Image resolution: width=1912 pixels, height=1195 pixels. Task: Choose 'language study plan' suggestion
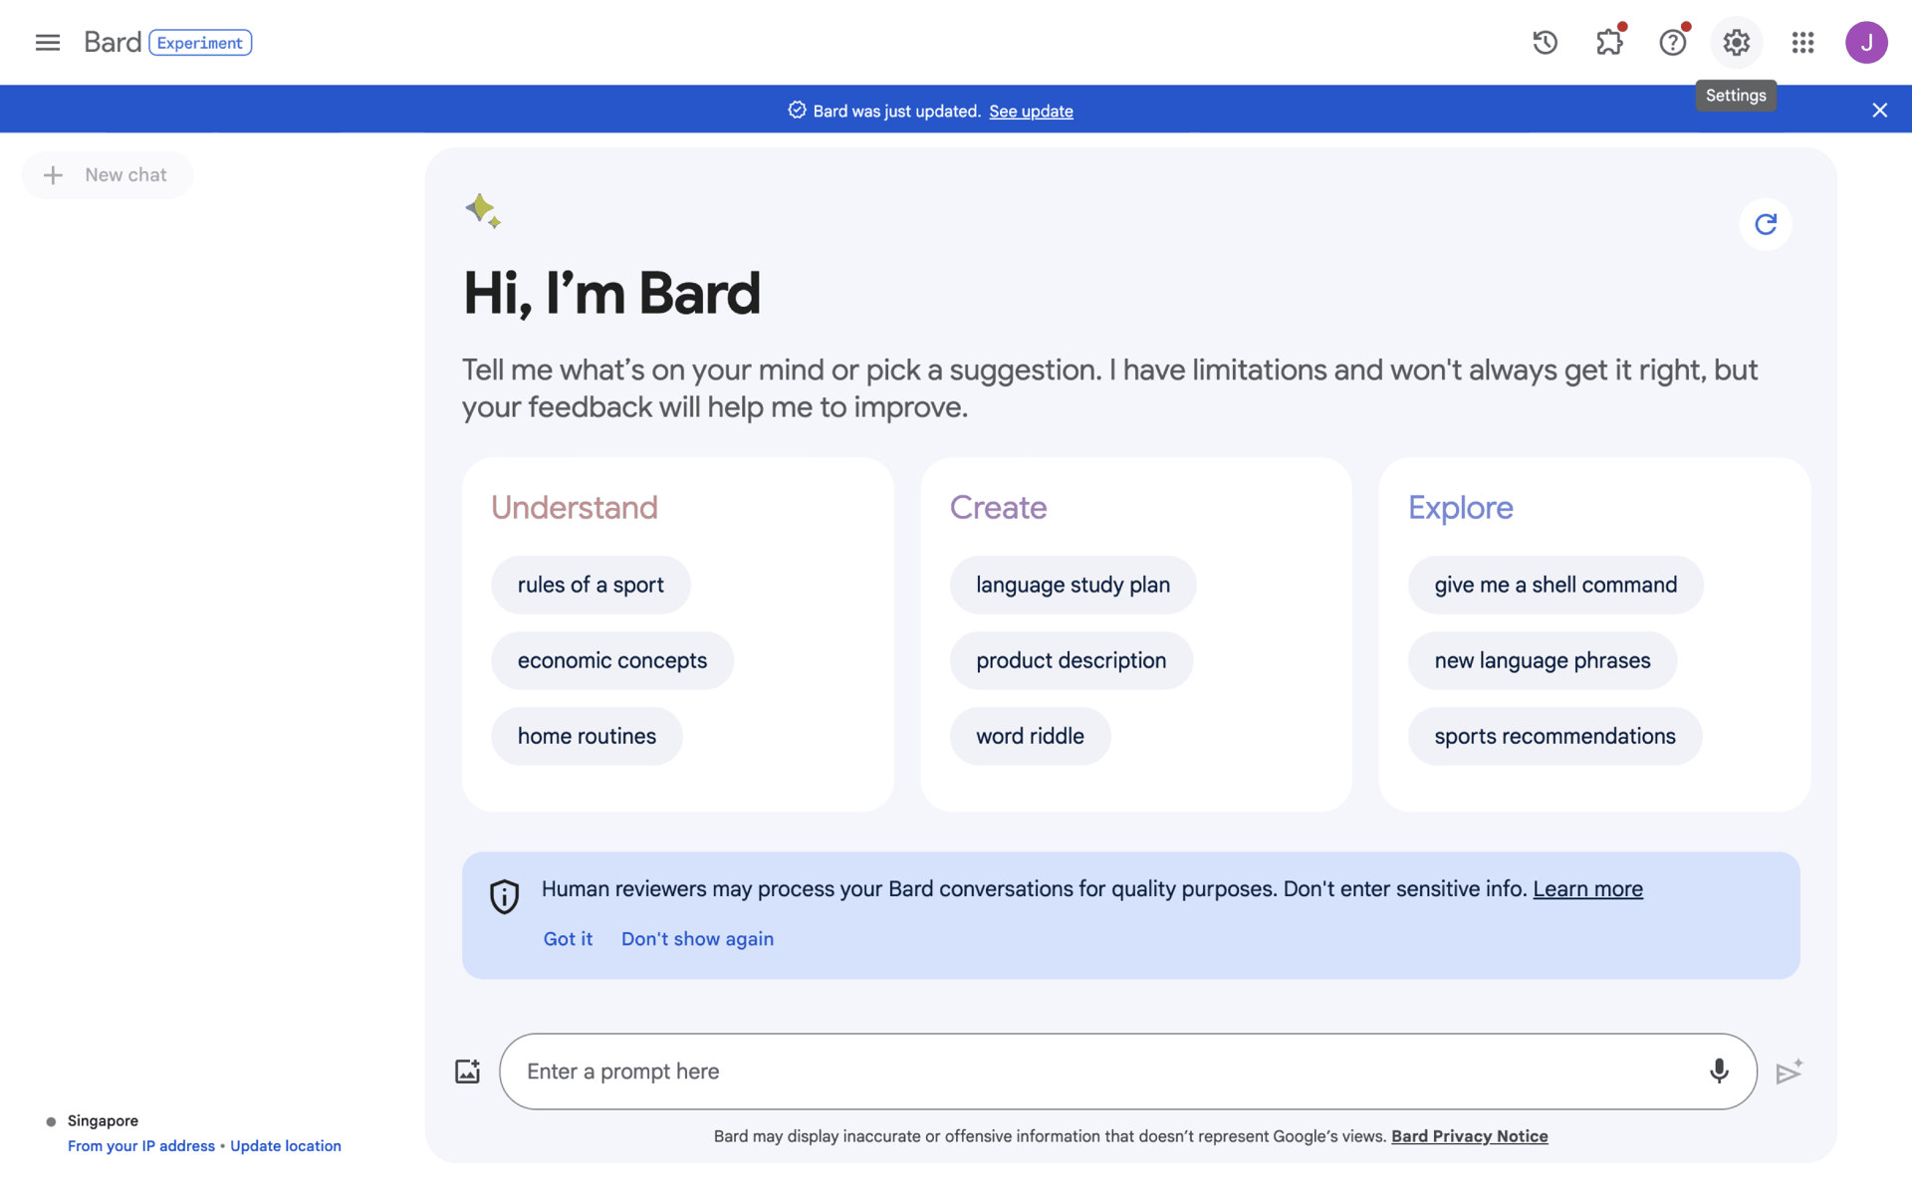(x=1073, y=585)
